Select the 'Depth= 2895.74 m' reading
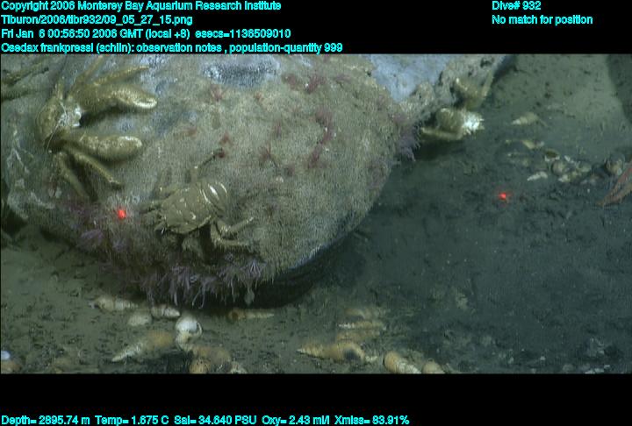The height and width of the screenshot is (426, 632). click(x=46, y=421)
